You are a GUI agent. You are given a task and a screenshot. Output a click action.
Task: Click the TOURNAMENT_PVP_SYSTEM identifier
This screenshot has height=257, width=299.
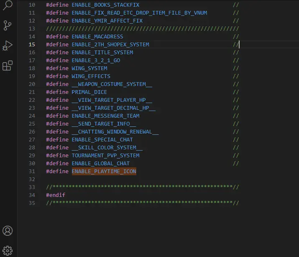(105, 156)
